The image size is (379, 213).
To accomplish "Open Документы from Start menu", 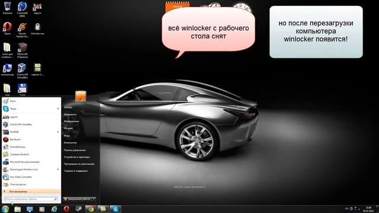I will click(70, 114).
